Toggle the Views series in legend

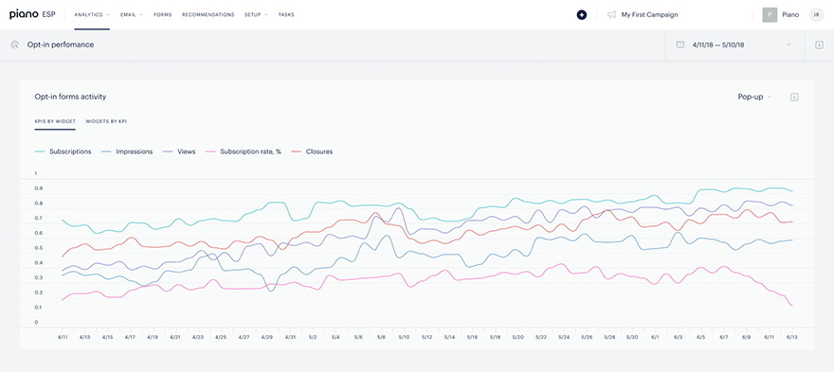(x=179, y=151)
